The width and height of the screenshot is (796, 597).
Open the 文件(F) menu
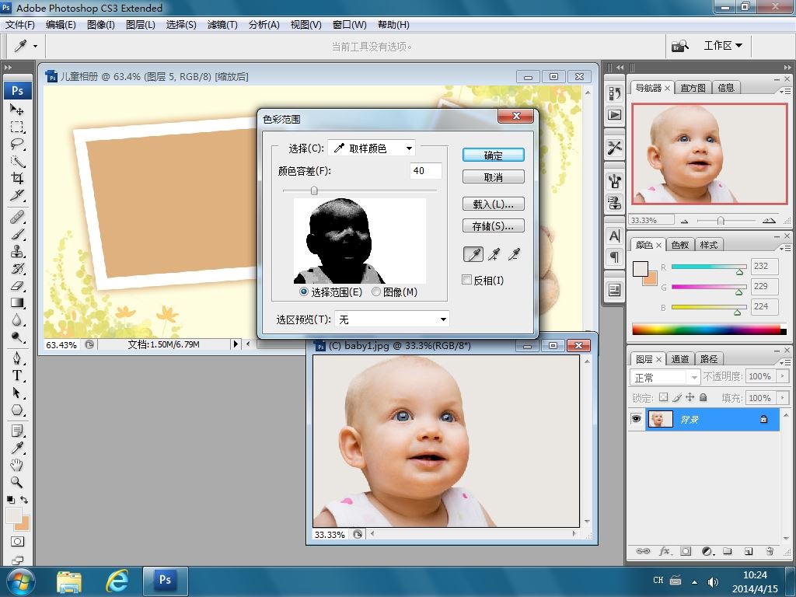point(19,25)
